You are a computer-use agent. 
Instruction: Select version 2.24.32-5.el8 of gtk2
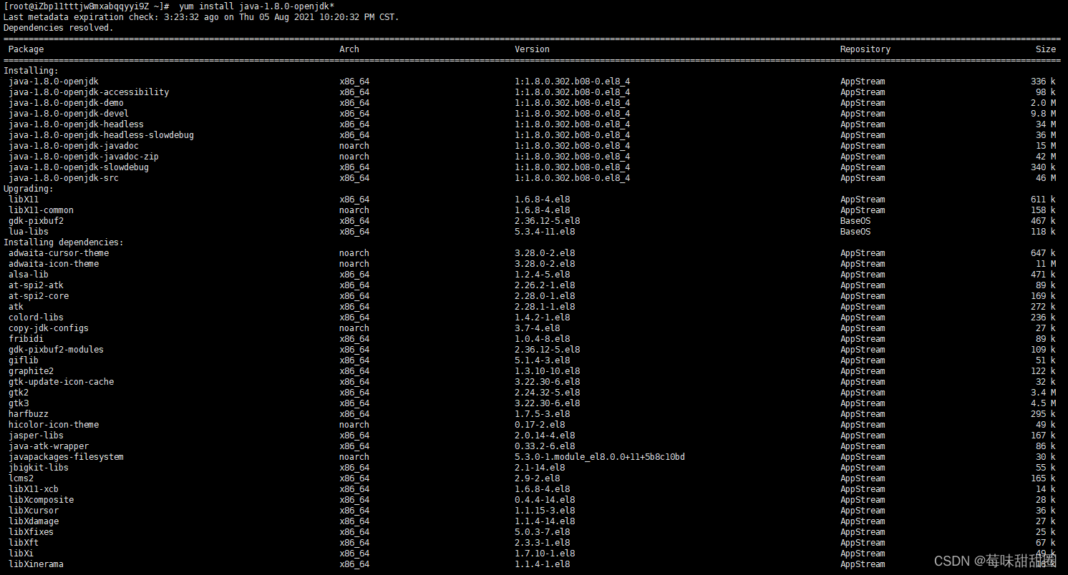coord(548,393)
